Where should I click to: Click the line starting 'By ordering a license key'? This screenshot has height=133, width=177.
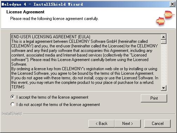click(84, 69)
